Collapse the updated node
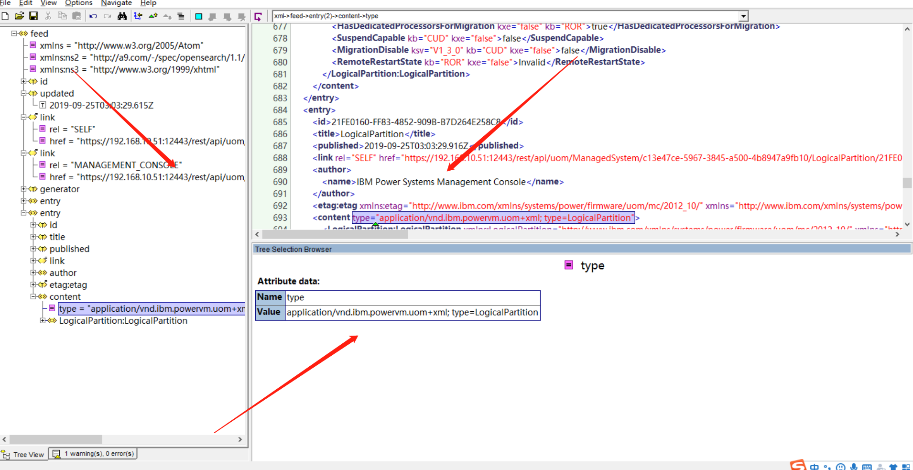Image resolution: width=913 pixels, height=470 pixels. click(23, 93)
